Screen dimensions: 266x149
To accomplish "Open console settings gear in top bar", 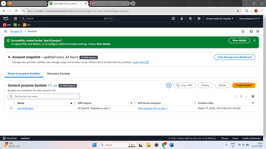I will [x=199, y=18].
